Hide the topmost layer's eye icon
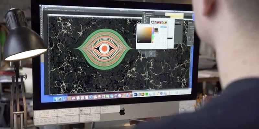The width and height of the screenshot is (259, 129). point(143,14)
